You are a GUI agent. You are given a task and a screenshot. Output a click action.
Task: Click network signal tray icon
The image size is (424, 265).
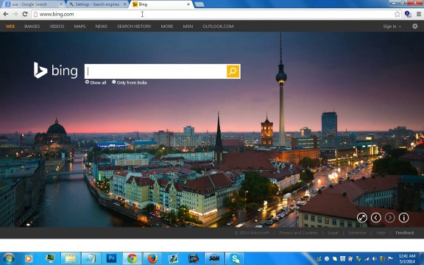(367, 259)
